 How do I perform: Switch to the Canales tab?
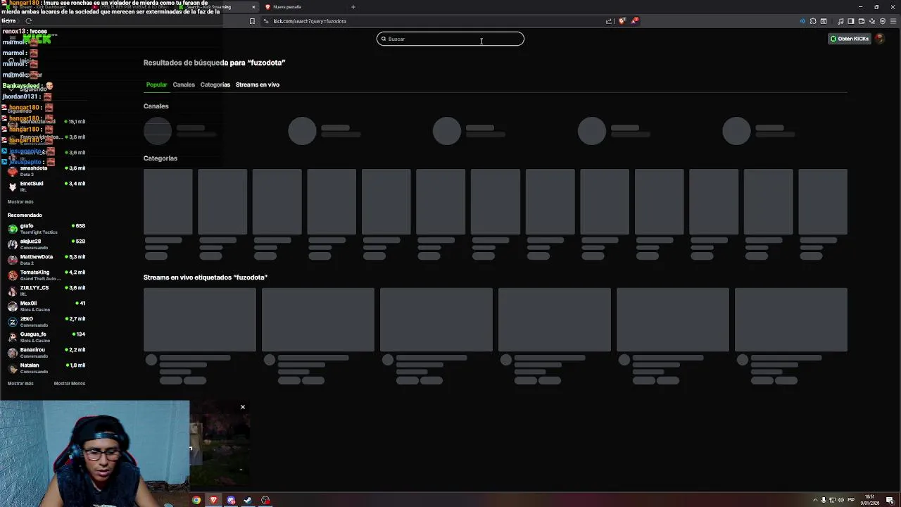point(184,84)
